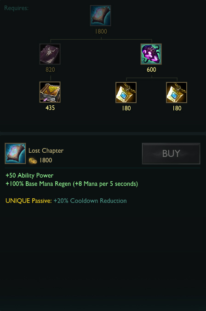This screenshot has height=311, width=206.
Task: Click the Lost Chapter icon beside BUY button
Action: click(x=15, y=154)
